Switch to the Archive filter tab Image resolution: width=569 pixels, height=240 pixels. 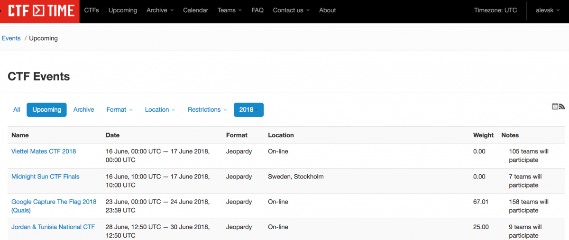click(83, 109)
